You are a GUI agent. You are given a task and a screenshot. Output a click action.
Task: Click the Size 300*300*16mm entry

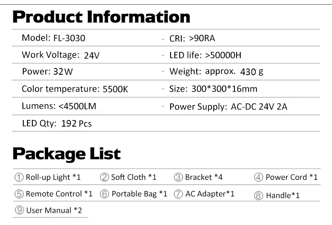[213, 89]
